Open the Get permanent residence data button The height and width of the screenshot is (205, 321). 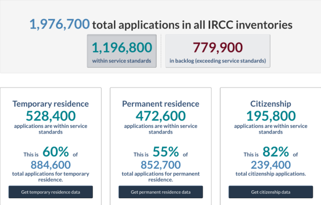pyautogui.click(x=160, y=192)
